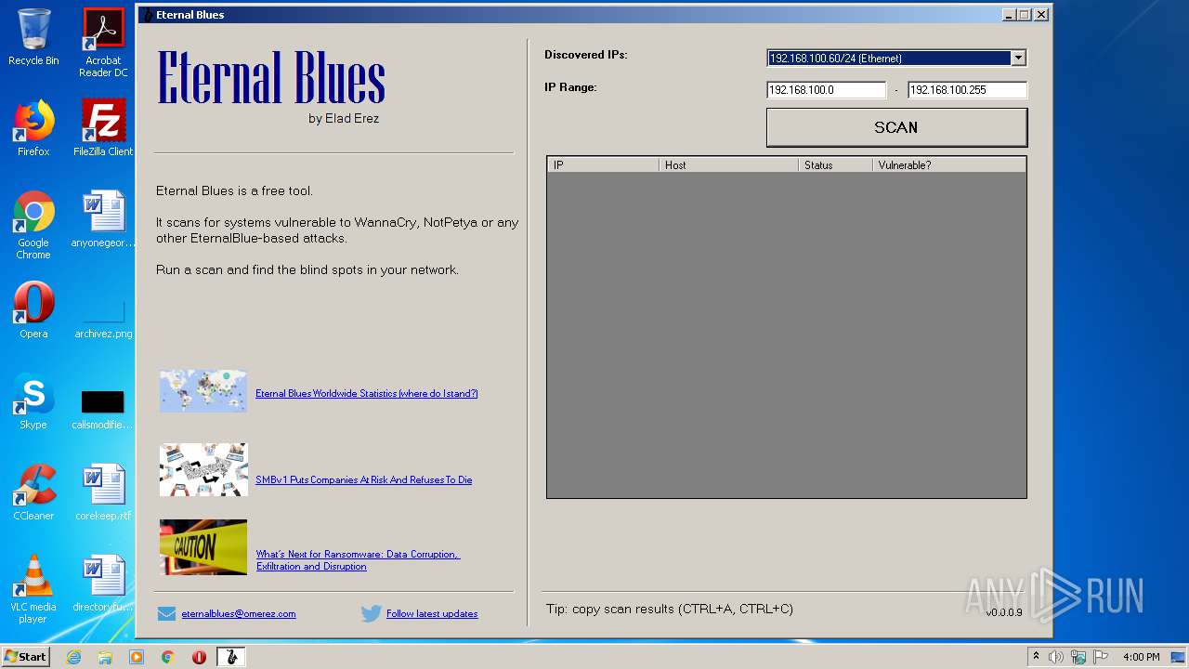Viewport: 1189px width, 669px height.
Task: Open the Windows Start menu
Action: click(x=26, y=657)
